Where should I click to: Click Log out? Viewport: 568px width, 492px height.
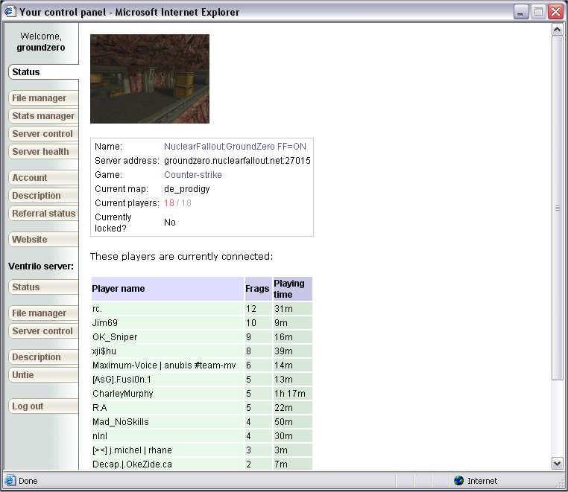coord(43,406)
